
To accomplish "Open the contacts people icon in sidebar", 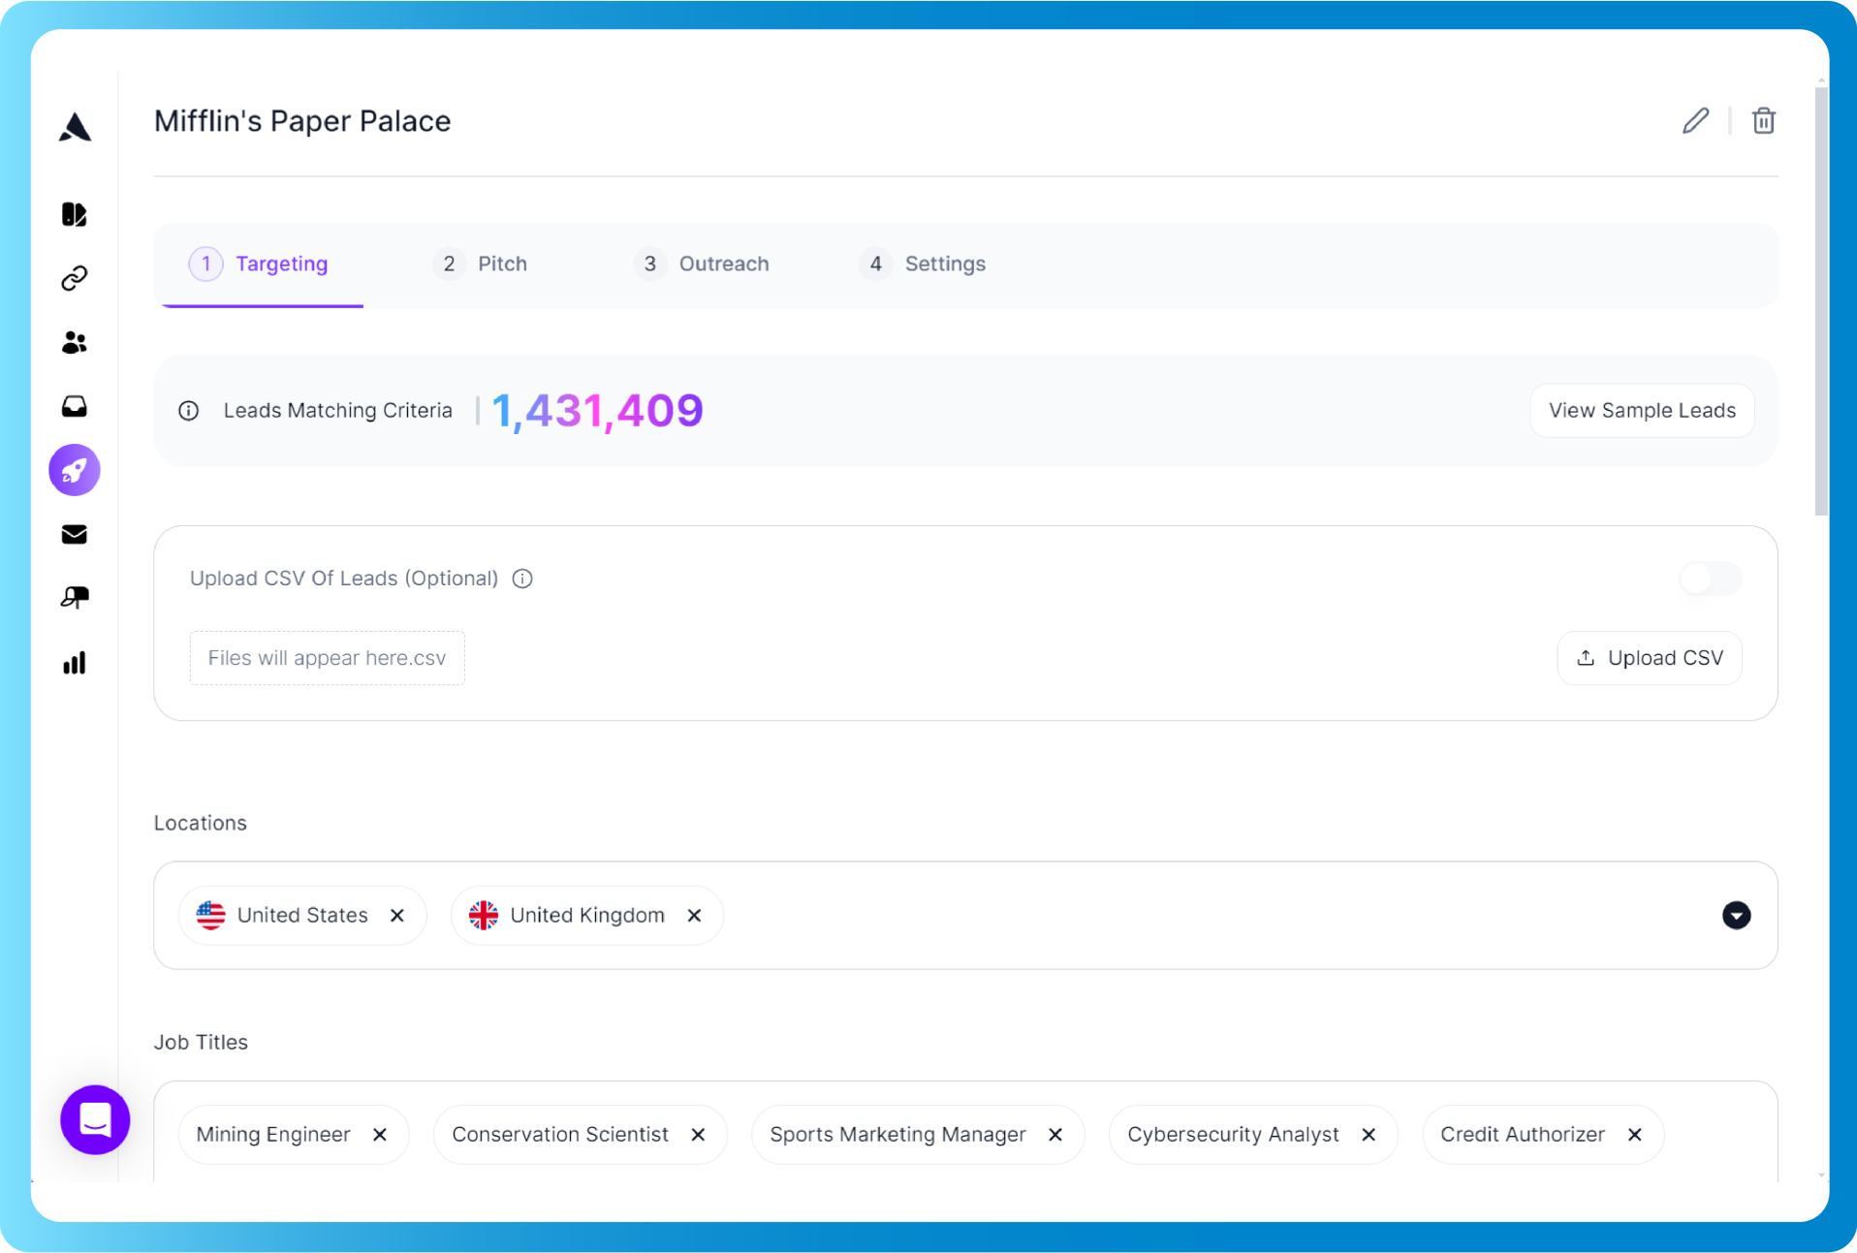I will pos(75,342).
